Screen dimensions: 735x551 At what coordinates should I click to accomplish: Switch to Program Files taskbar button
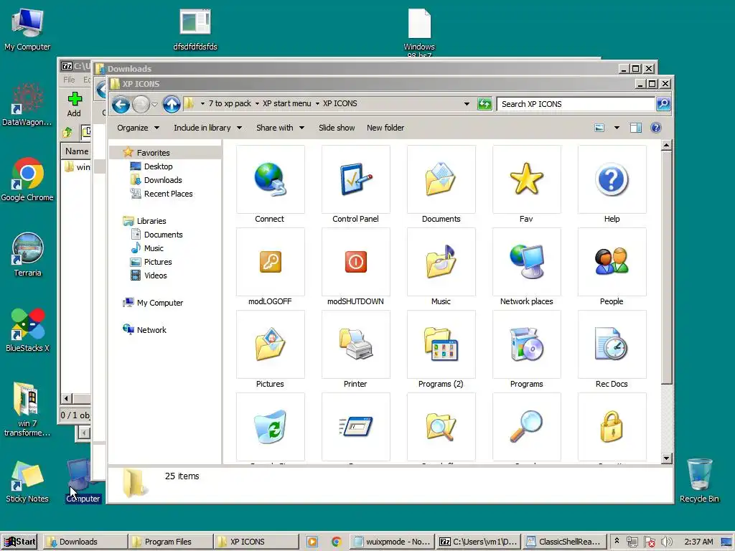pyautogui.click(x=171, y=542)
